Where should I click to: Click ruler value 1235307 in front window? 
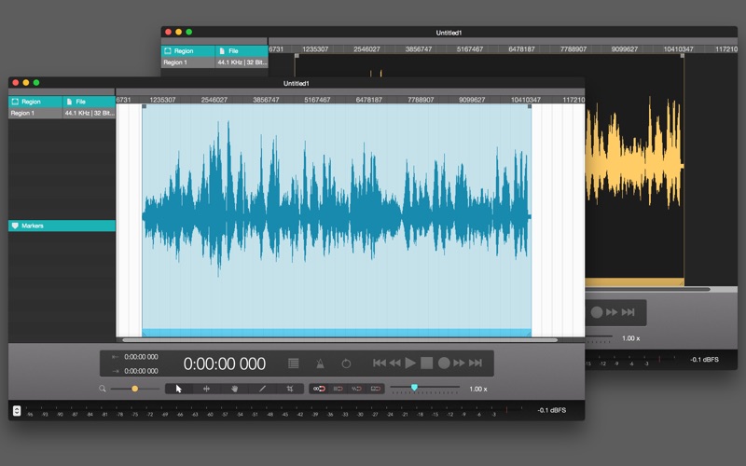[x=162, y=100]
